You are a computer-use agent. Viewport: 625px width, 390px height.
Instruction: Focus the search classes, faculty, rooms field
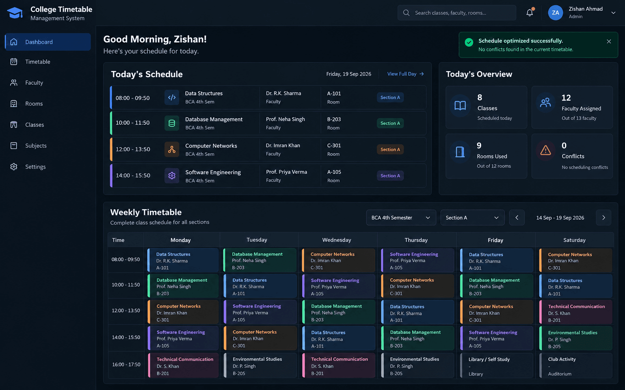click(x=457, y=13)
